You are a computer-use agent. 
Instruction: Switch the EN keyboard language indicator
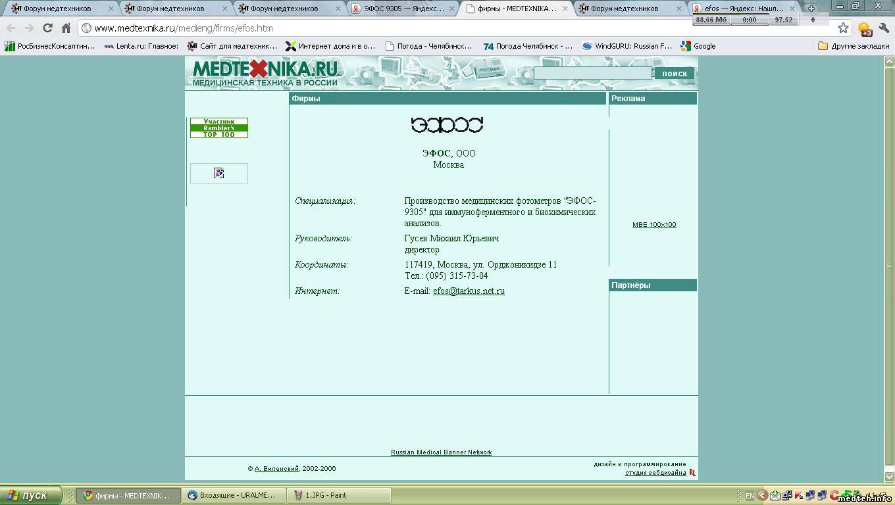(x=750, y=496)
